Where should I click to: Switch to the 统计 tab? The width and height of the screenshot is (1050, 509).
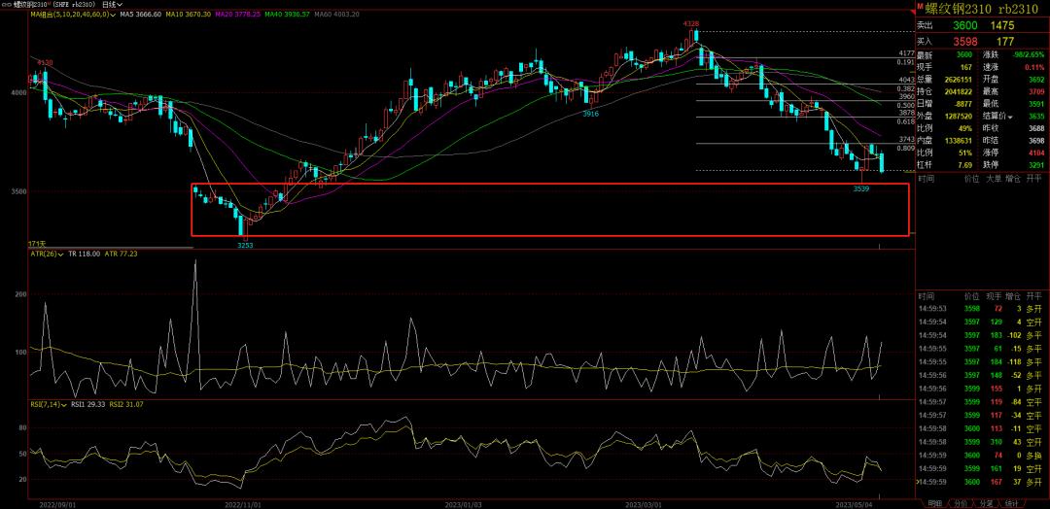(x=1011, y=502)
